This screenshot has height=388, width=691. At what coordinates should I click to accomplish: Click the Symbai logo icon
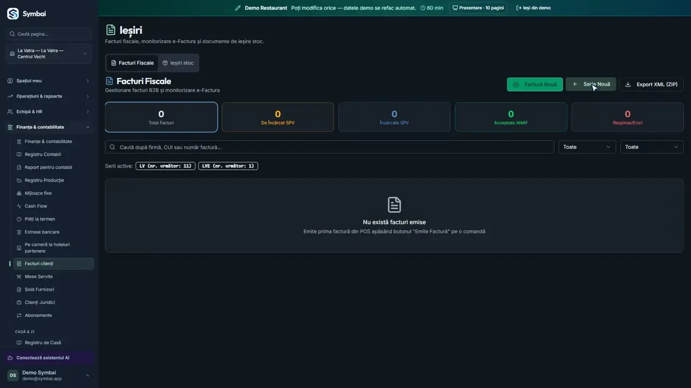13,13
